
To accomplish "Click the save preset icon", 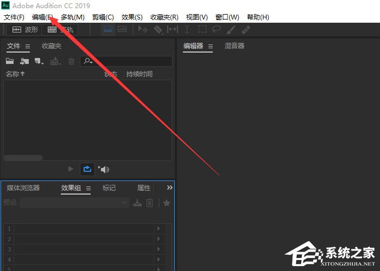I will 137,203.
